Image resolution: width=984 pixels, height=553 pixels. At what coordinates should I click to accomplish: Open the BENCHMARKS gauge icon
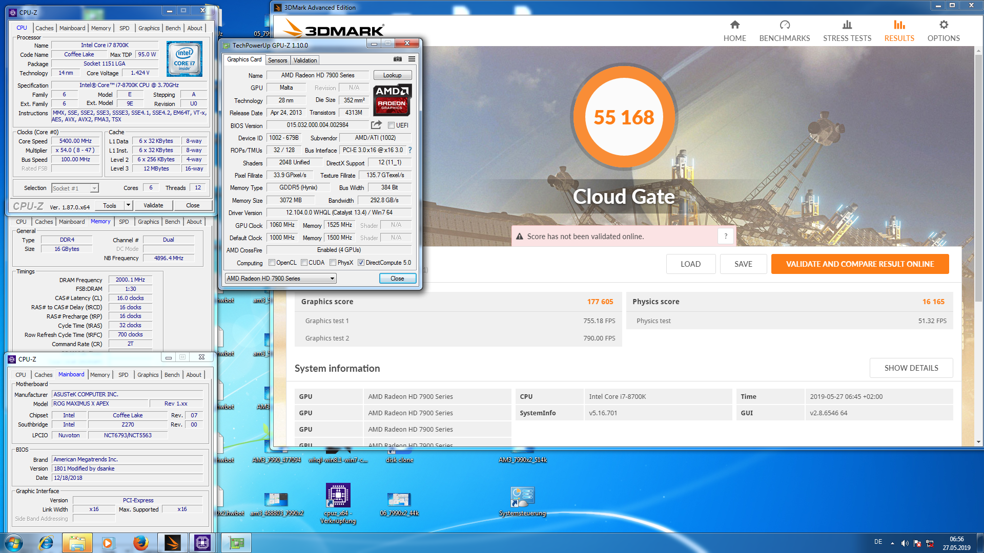785,25
